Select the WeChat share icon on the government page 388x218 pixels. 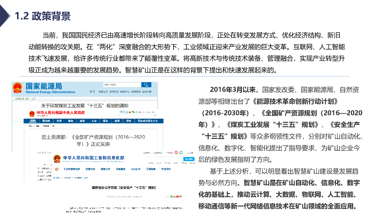pos(133,112)
